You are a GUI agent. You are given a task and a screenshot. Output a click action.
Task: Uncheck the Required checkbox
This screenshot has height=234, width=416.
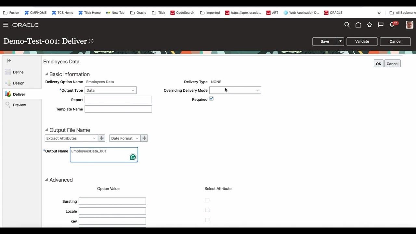[x=211, y=99]
